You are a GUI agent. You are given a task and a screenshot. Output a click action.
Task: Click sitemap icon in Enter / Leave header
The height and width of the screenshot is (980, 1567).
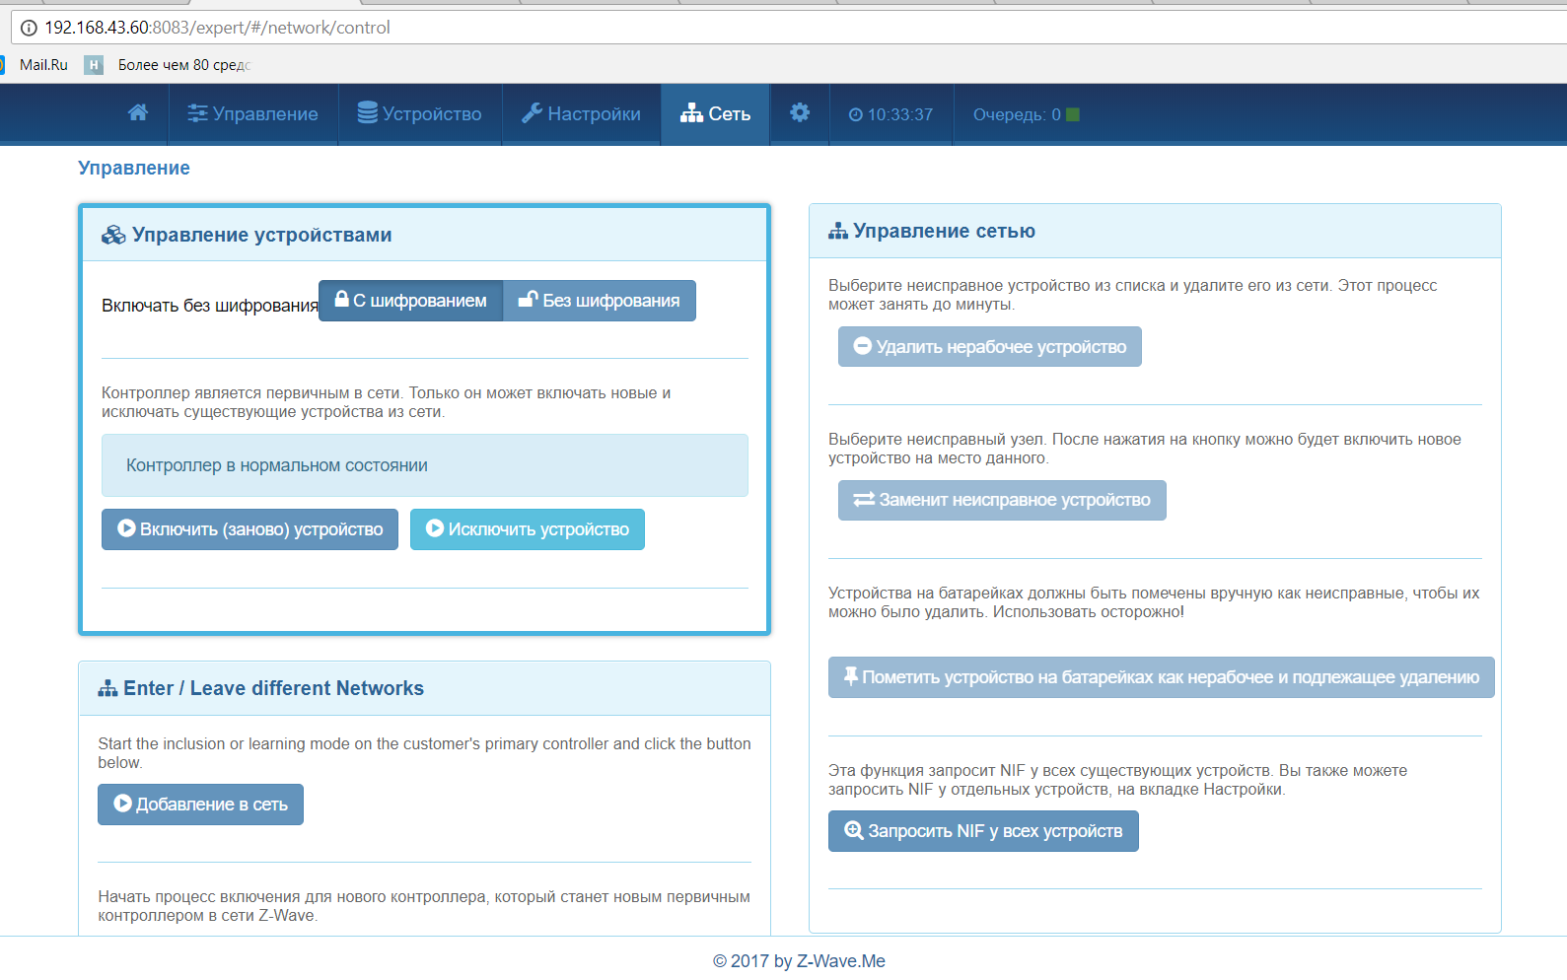107,688
